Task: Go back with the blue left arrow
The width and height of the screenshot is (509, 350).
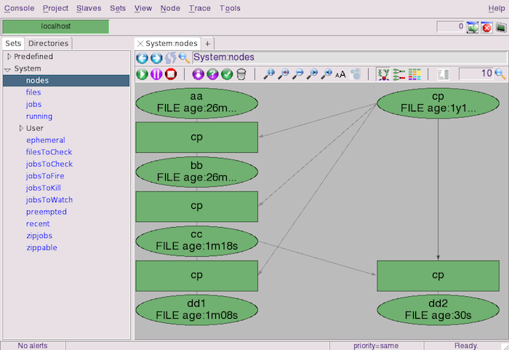Action: [142, 57]
